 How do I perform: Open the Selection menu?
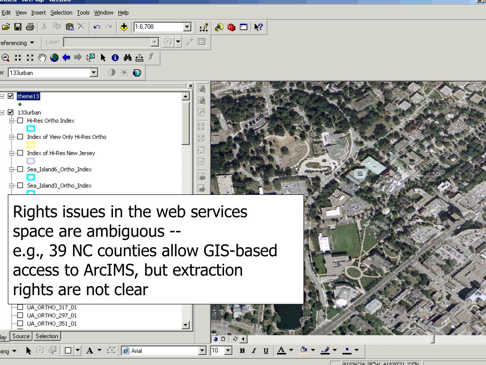[61, 13]
